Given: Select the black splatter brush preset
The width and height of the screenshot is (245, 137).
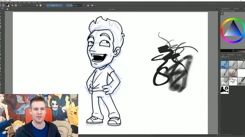Looking at the screenshot, I should (x=225, y=90).
